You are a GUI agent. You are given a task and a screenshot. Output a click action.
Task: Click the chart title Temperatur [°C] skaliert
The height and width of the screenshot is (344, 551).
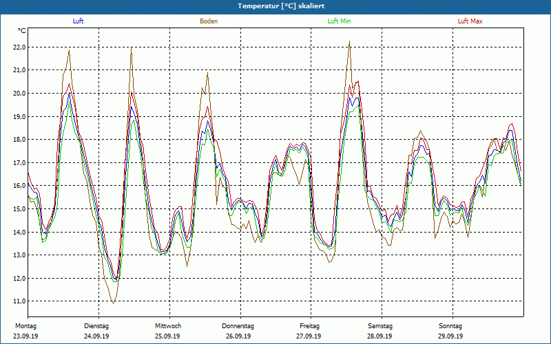[275, 6]
